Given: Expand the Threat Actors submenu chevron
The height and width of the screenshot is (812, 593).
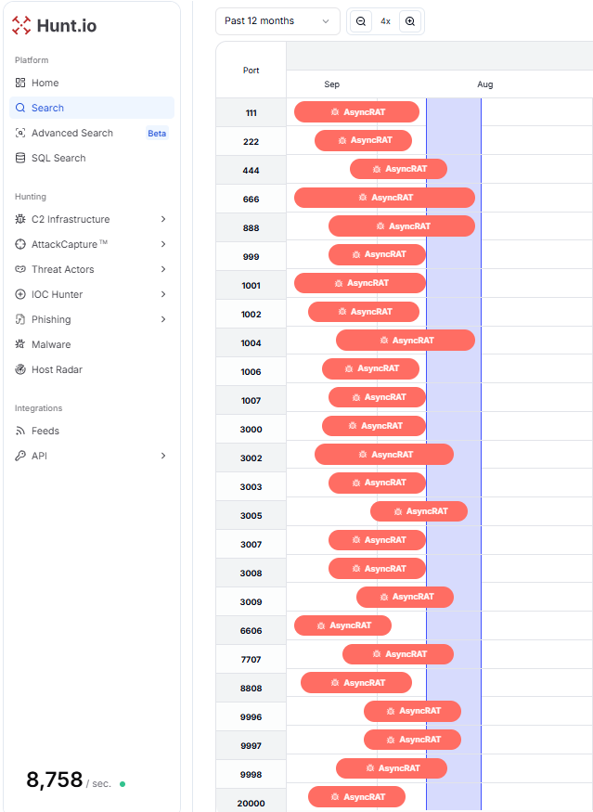Looking at the screenshot, I should (163, 269).
